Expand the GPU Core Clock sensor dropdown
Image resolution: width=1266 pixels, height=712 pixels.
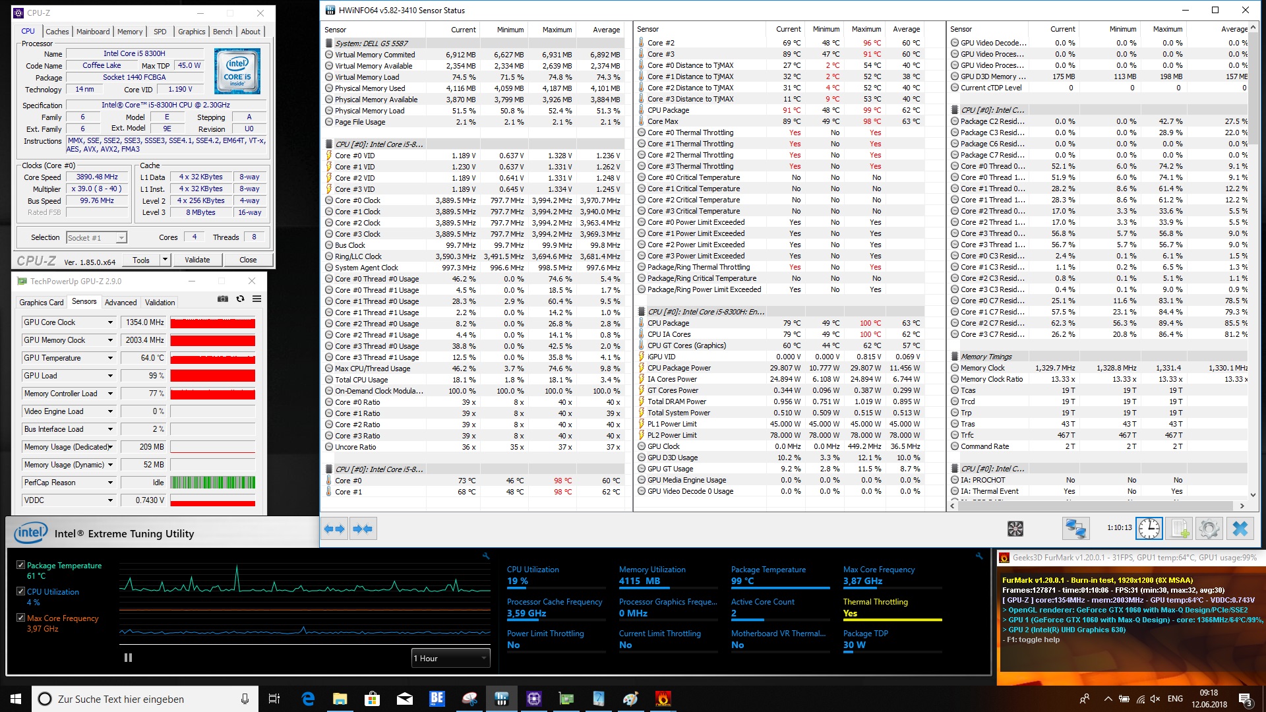point(110,322)
